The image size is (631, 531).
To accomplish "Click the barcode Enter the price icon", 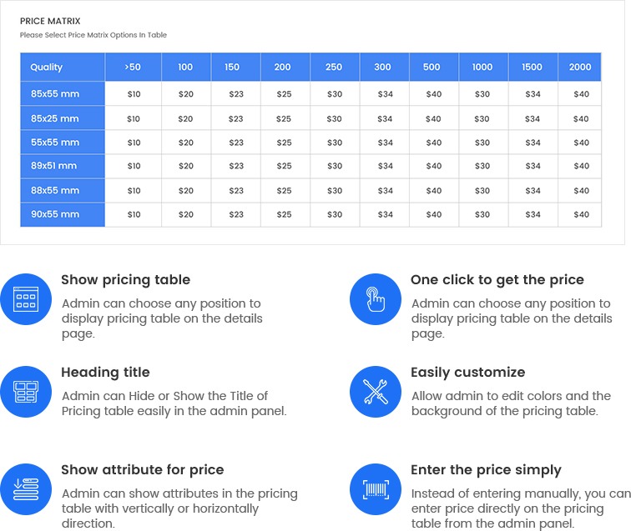I will point(376,488).
